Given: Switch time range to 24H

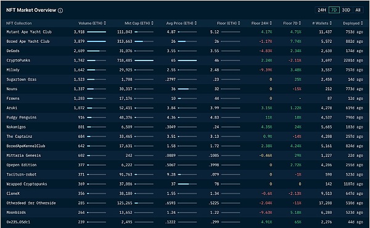Looking at the screenshot, I should coord(322,10).
